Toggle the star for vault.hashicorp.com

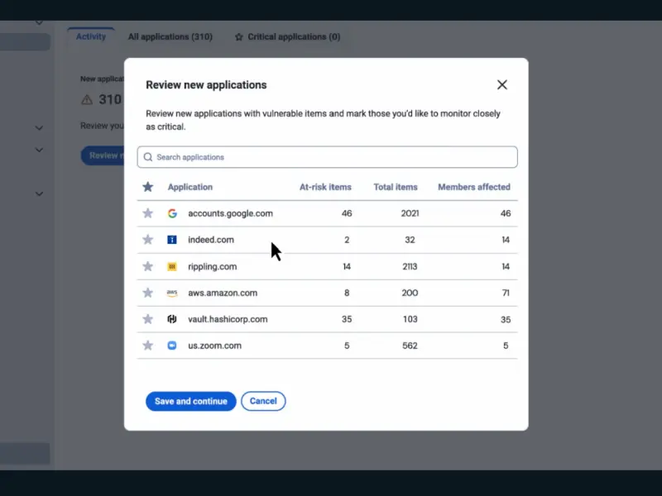[x=148, y=319]
